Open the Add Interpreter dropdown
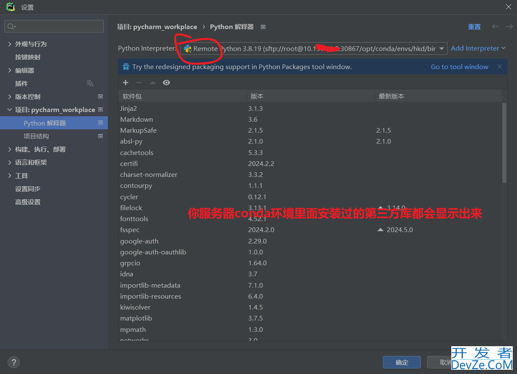The width and height of the screenshot is (517, 374). pos(478,48)
